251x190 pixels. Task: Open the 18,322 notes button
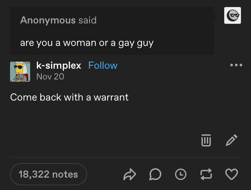pyautogui.click(x=48, y=174)
